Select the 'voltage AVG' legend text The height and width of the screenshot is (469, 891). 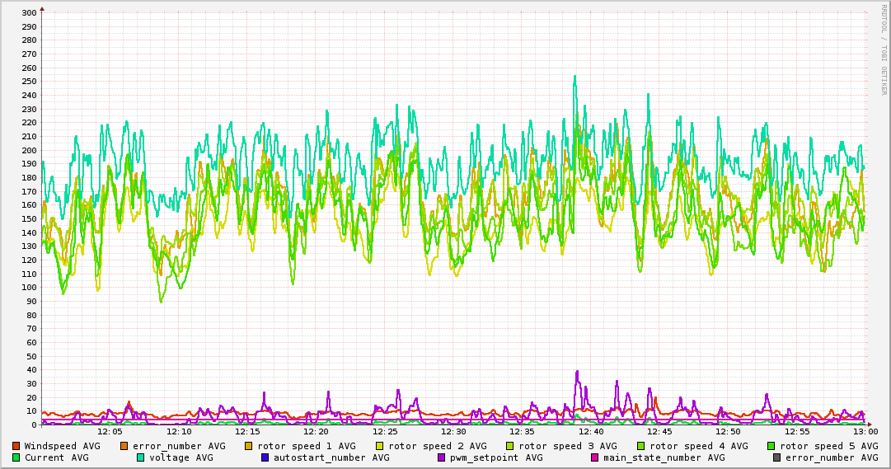pyautogui.click(x=181, y=457)
